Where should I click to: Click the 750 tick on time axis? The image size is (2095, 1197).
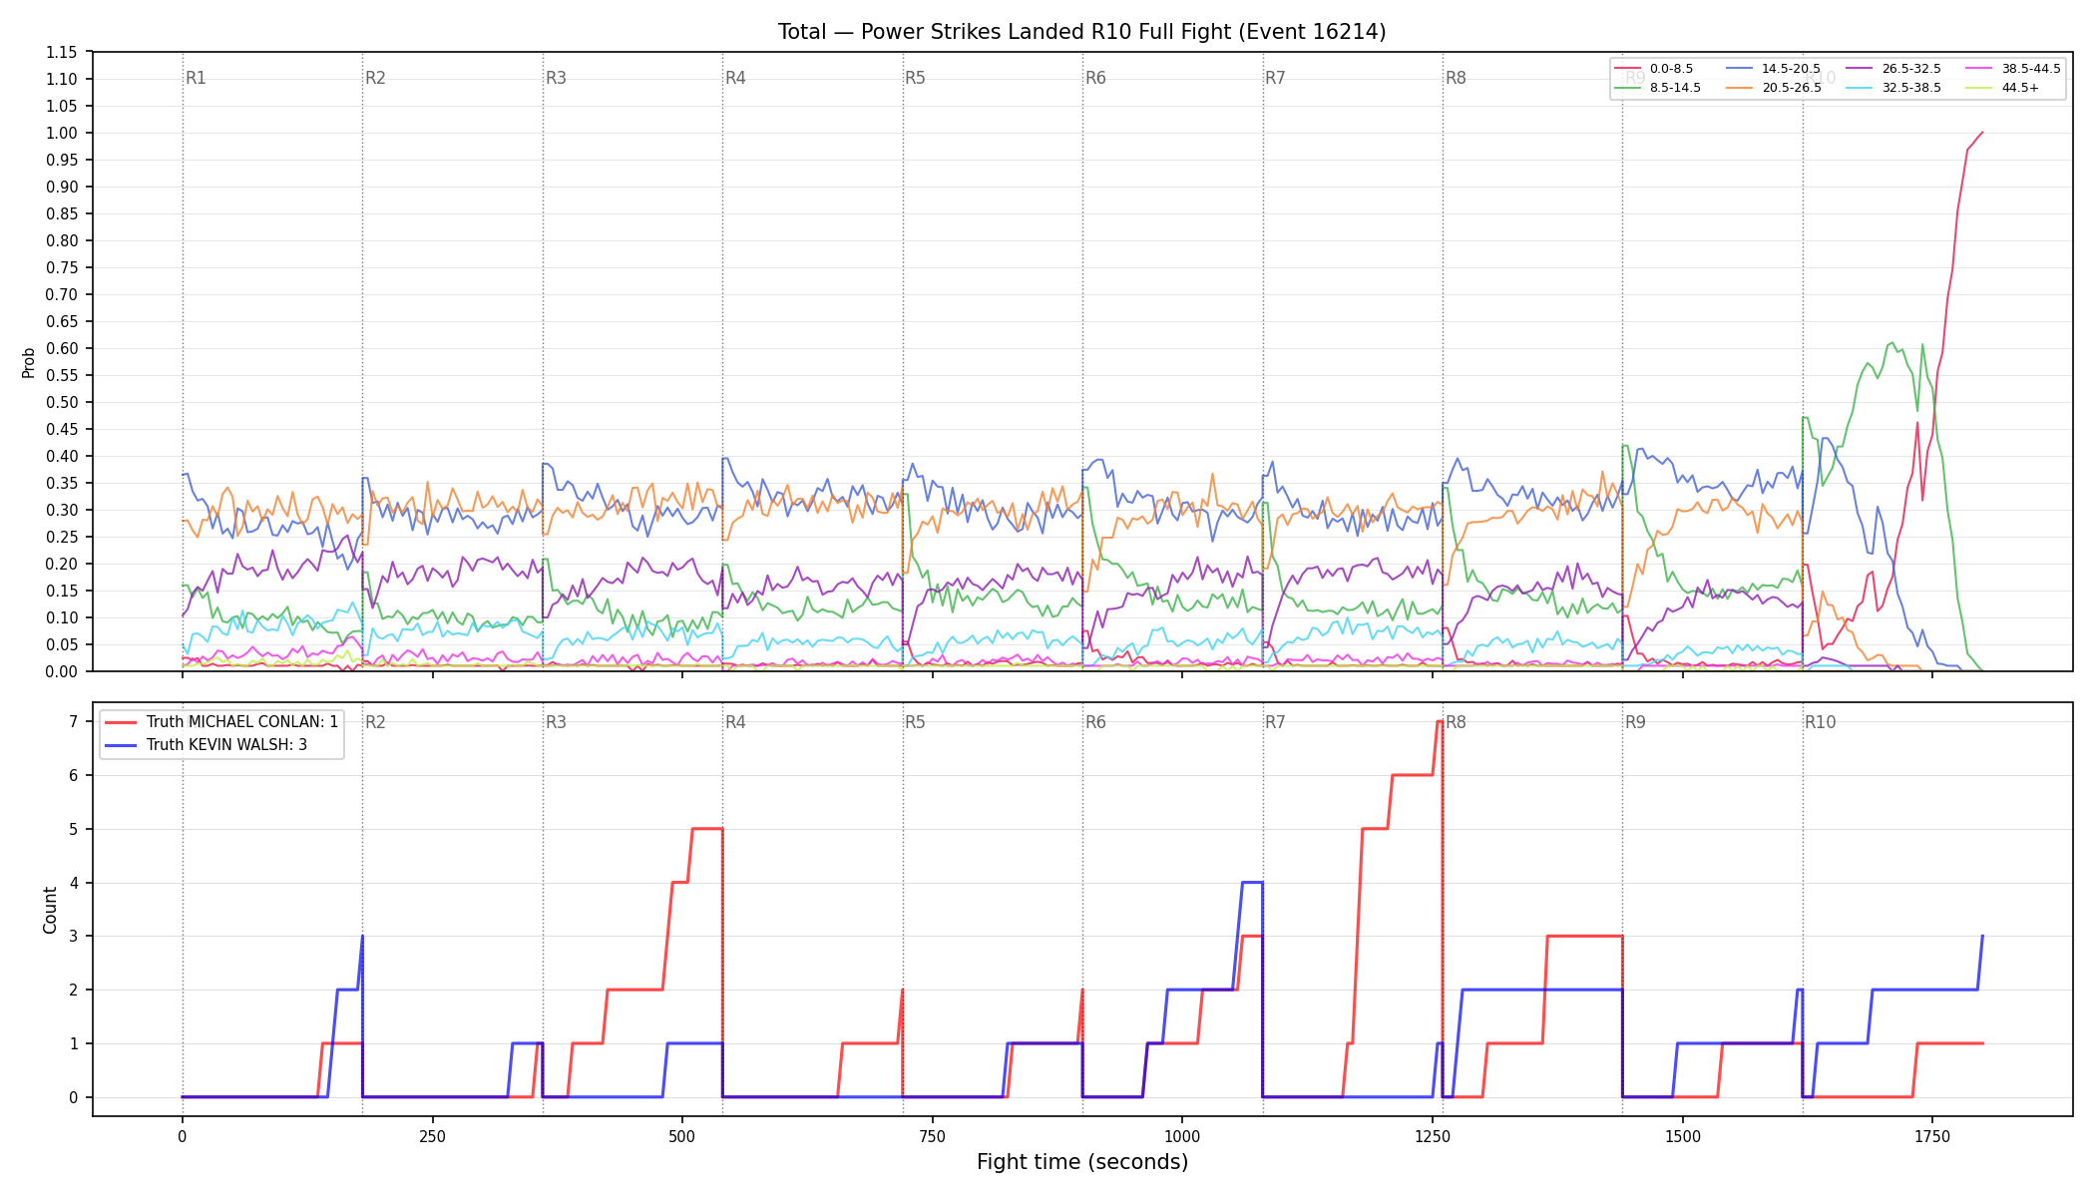[932, 1136]
